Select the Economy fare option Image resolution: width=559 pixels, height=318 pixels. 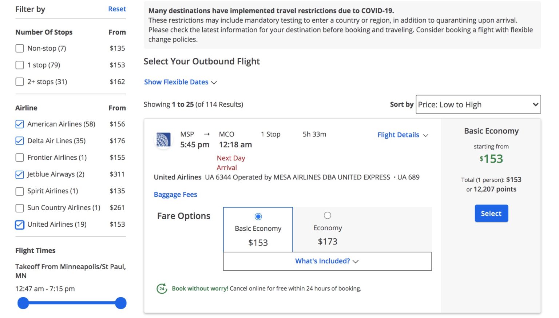click(327, 215)
